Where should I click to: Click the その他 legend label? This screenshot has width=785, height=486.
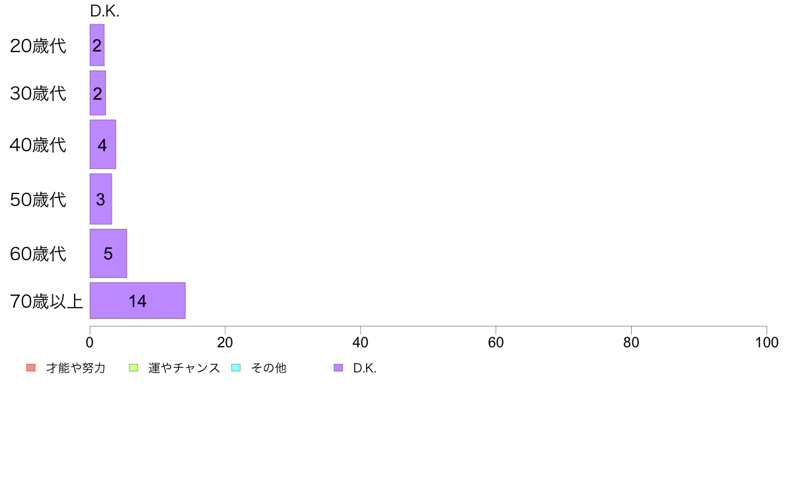(x=269, y=368)
